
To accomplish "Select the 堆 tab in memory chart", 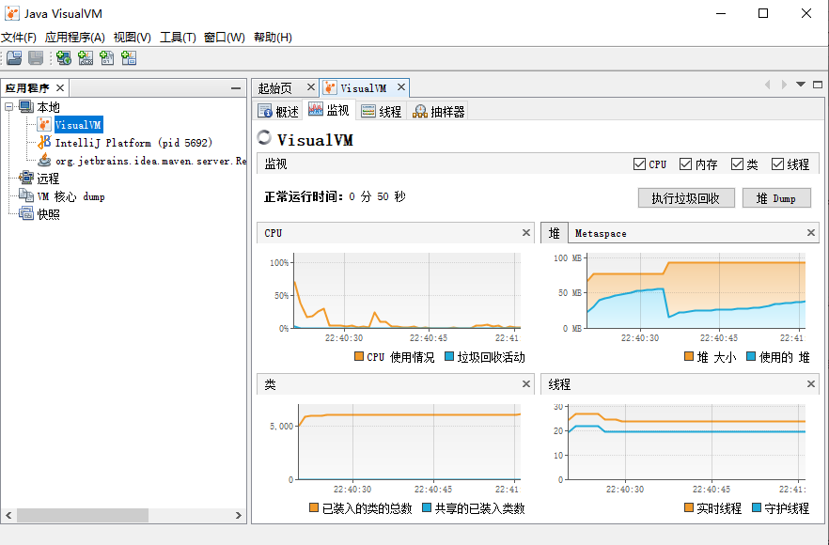I will click(x=555, y=233).
